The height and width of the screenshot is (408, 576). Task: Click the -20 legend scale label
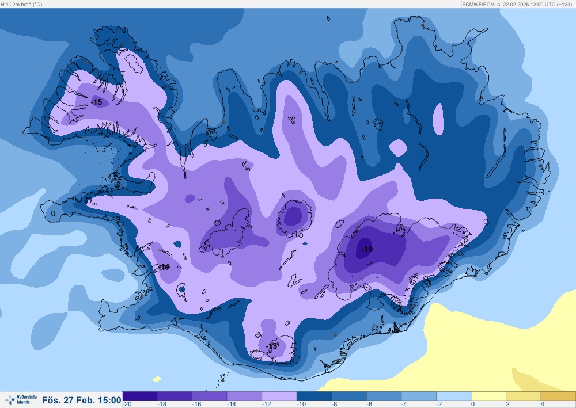tap(127, 405)
